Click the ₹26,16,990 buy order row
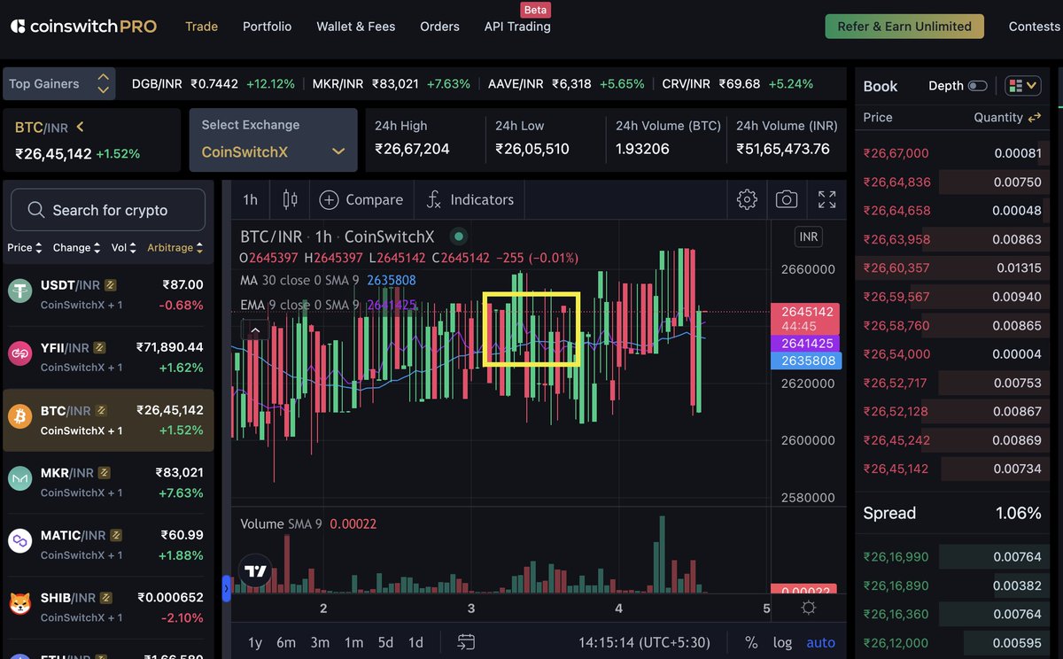The height and width of the screenshot is (659, 1063). pyautogui.click(x=952, y=556)
